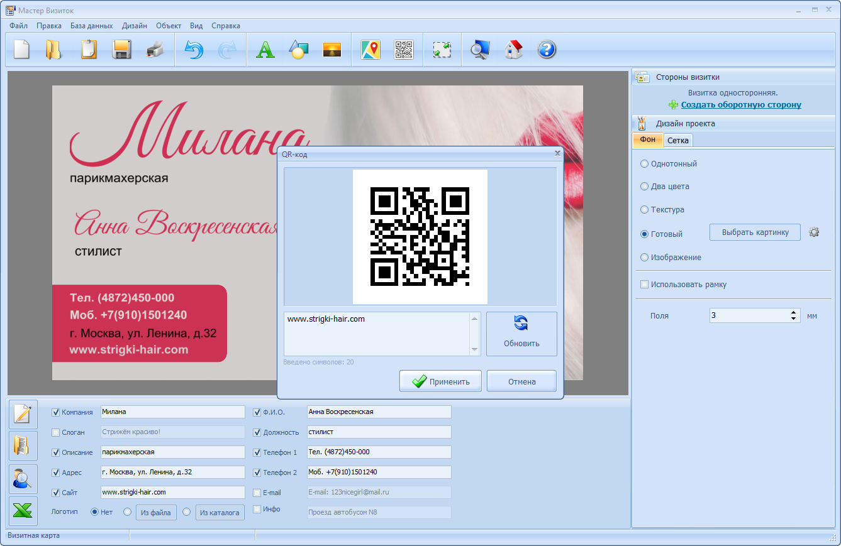Image resolution: width=841 pixels, height=546 pixels.
Task: Open the Справка menu
Action: 226,26
